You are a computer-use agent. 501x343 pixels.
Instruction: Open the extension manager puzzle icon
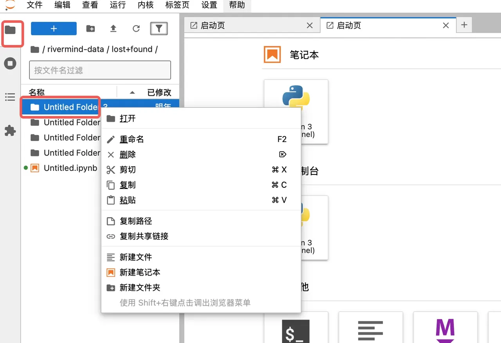(10, 131)
